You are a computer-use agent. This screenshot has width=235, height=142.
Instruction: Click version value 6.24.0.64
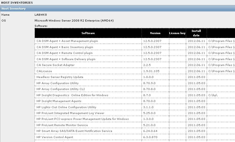pyautogui.click(x=150, y=131)
